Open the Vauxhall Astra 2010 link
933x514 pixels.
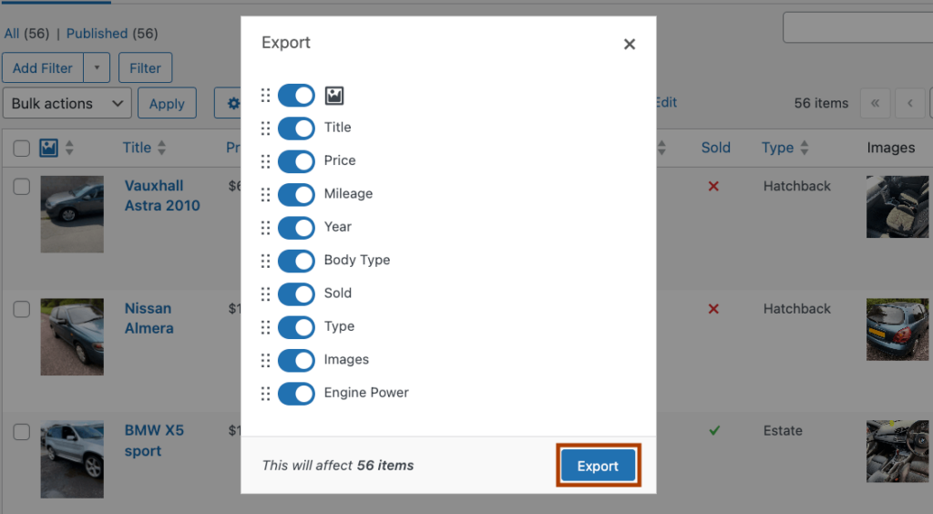click(162, 195)
